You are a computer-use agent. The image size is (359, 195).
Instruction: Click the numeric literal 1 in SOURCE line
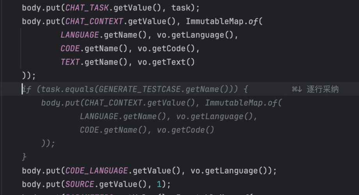coord(159,184)
